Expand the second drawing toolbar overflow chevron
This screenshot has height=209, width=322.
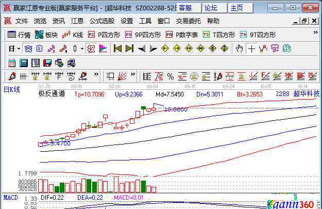coord(133,74)
